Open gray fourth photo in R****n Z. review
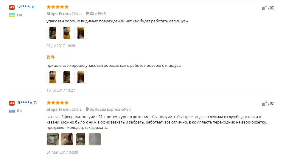Screen dimensions: 283x159 94,139
